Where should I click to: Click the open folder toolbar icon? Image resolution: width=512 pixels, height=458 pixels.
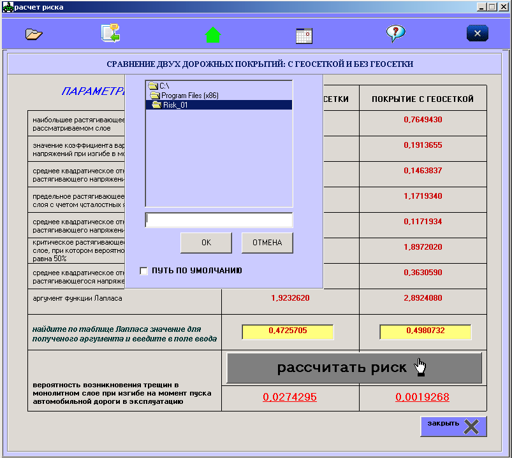pyautogui.click(x=34, y=34)
